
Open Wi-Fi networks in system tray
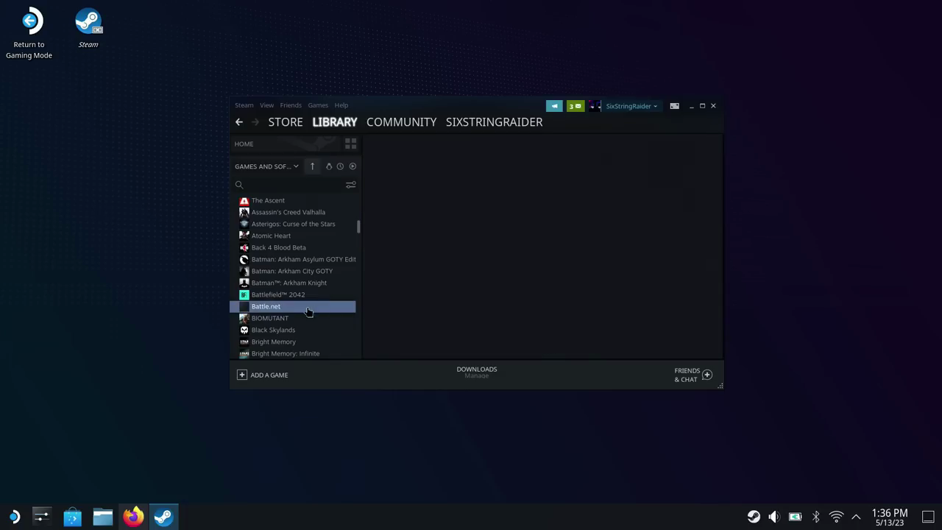(836, 517)
